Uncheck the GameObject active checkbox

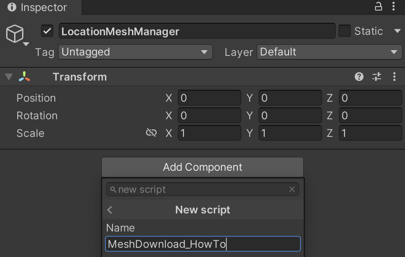(47, 31)
